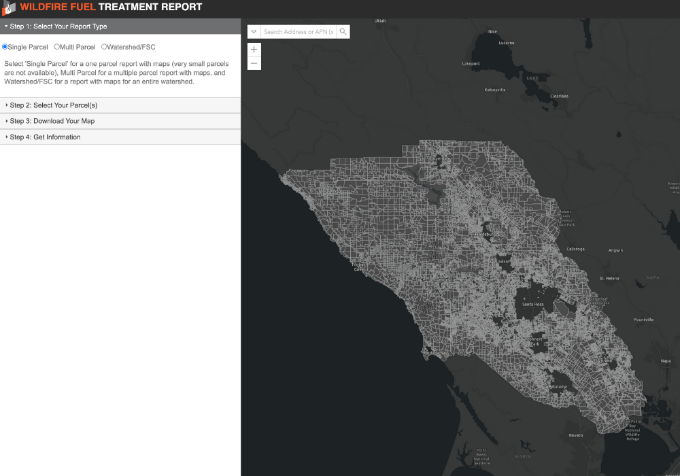
Task: Click the Novato label on map
Action: point(576,435)
